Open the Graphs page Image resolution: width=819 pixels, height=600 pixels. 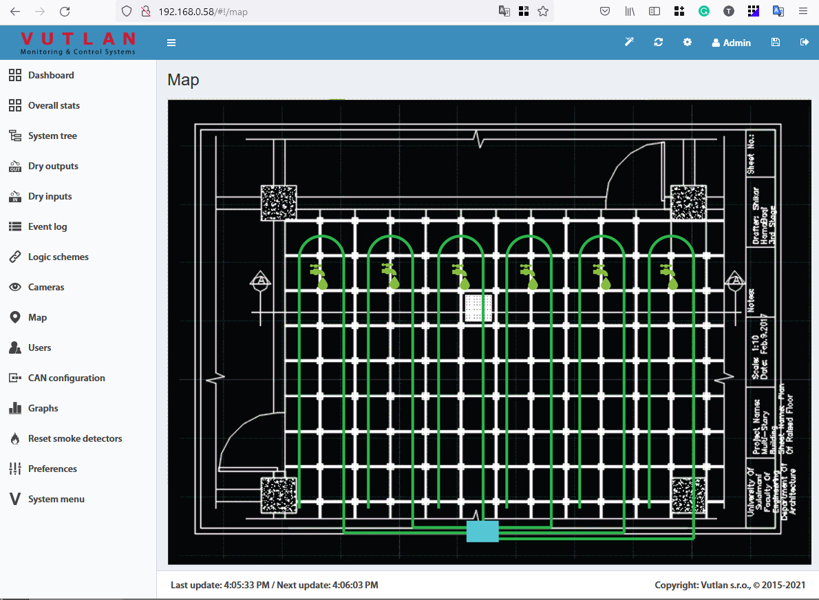coord(43,408)
